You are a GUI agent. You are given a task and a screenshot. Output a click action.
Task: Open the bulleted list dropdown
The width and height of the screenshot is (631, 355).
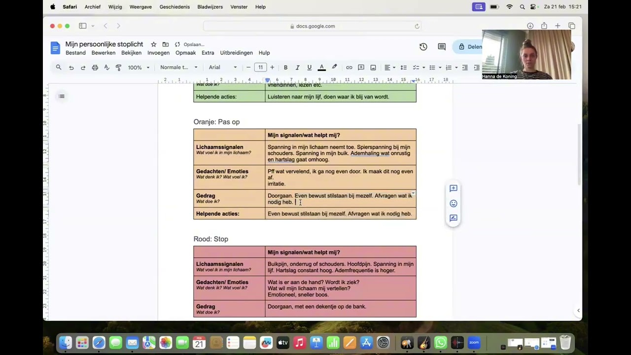(435, 68)
